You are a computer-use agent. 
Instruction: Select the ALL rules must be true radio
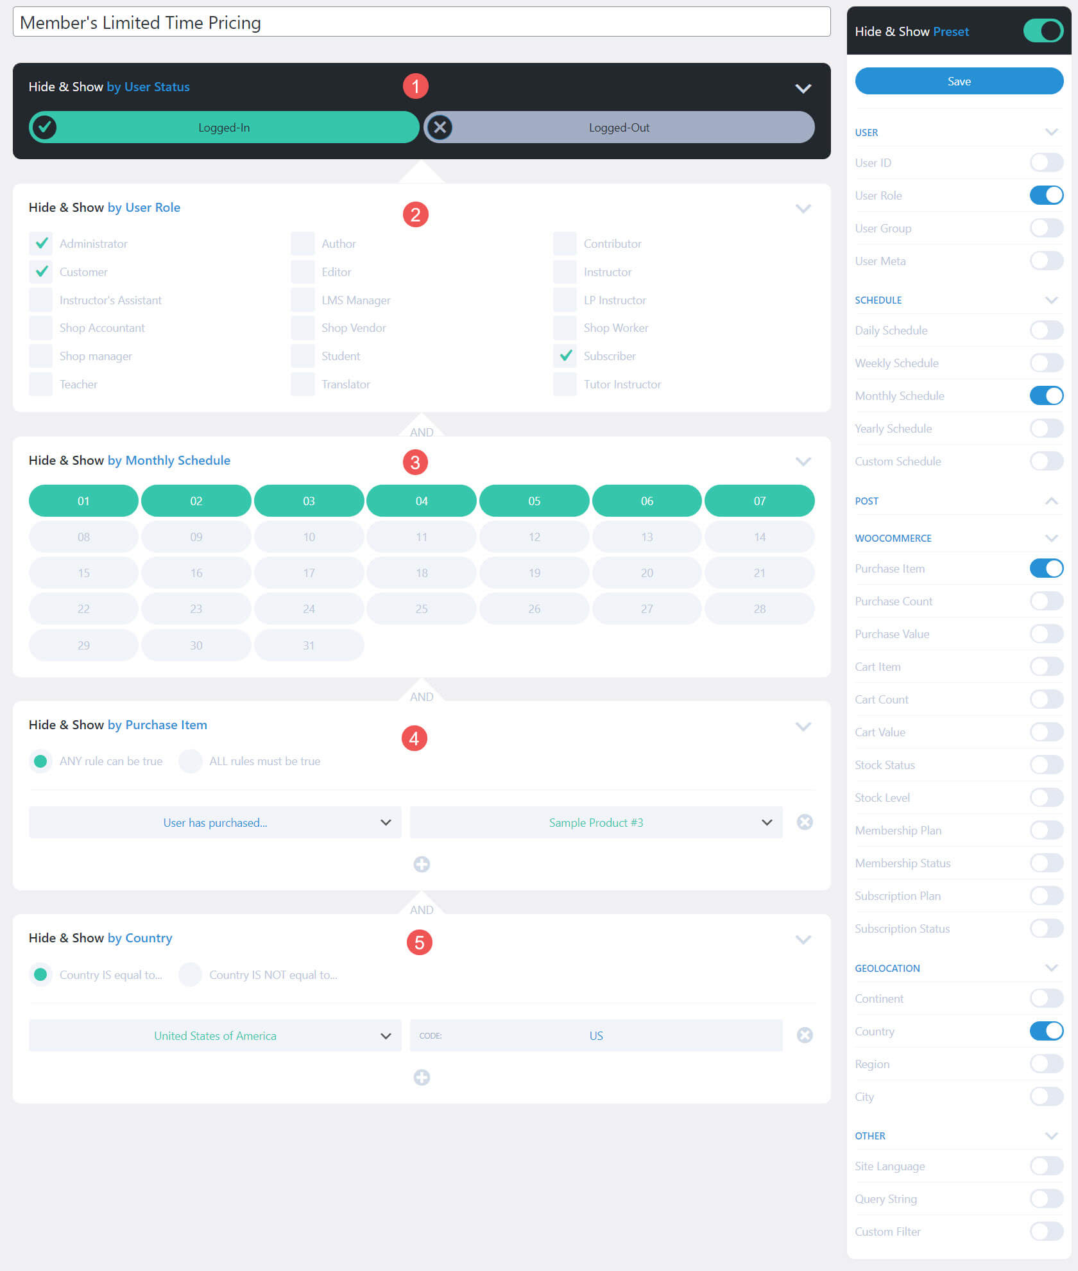pyautogui.click(x=191, y=761)
